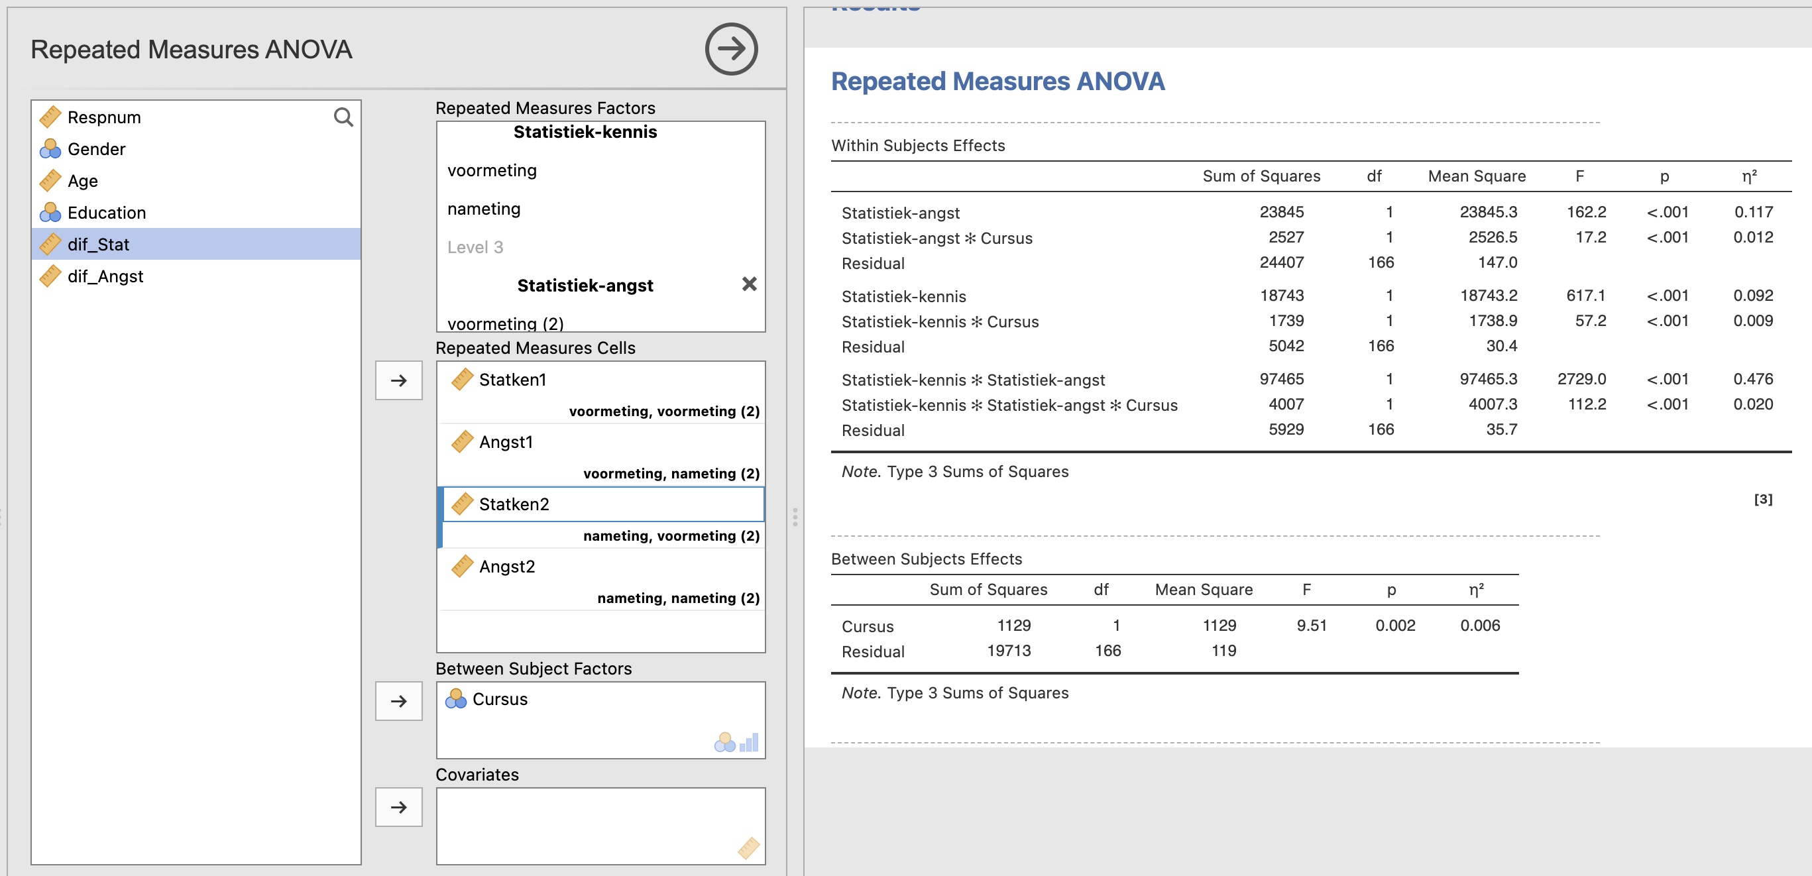
Task: Edit the Statistiek-kennis factor name
Action: pos(585,132)
